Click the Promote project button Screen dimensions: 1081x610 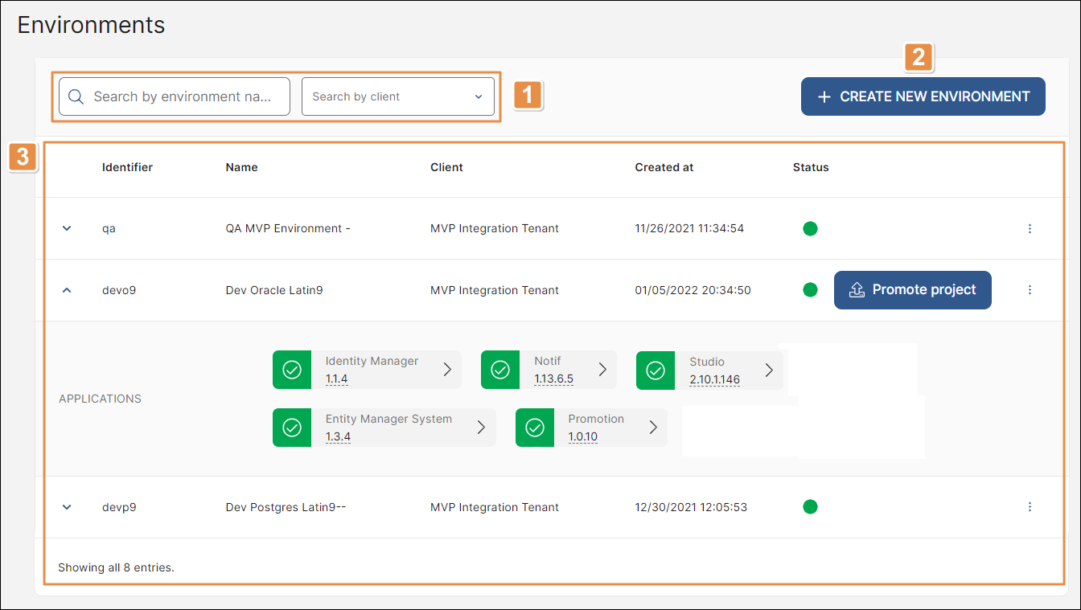pyautogui.click(x=912, y=290)
